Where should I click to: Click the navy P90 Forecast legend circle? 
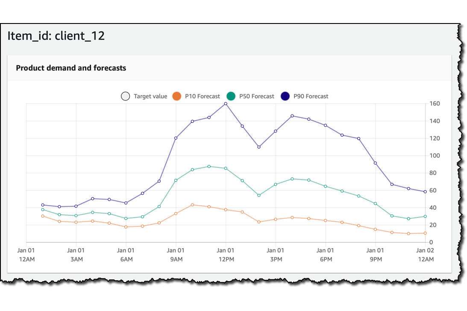(285, 96)
